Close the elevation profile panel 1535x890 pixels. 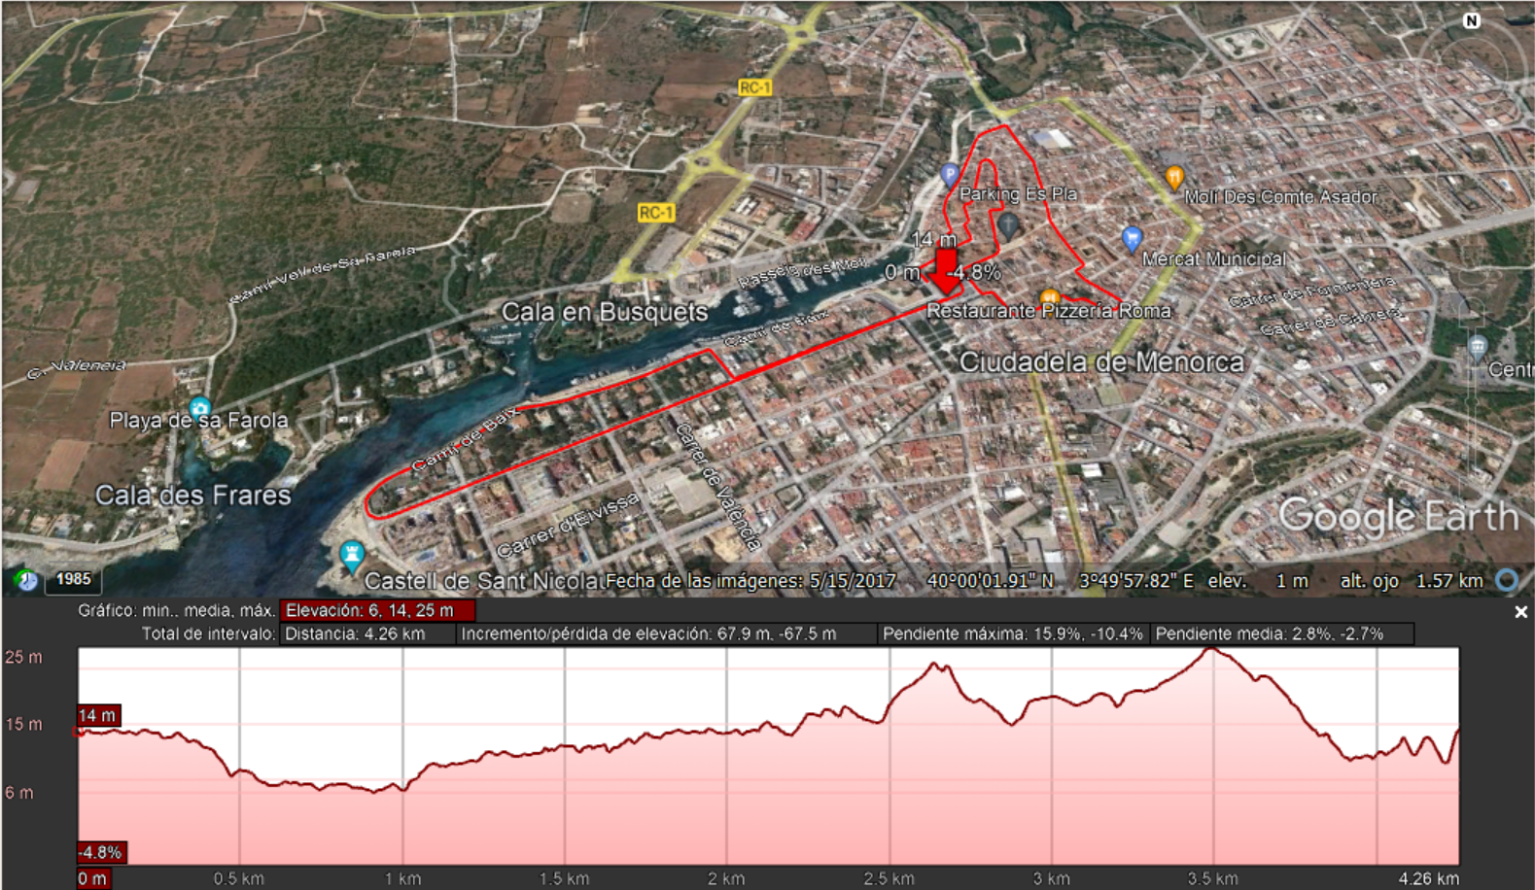click(x=1520, y=612)
